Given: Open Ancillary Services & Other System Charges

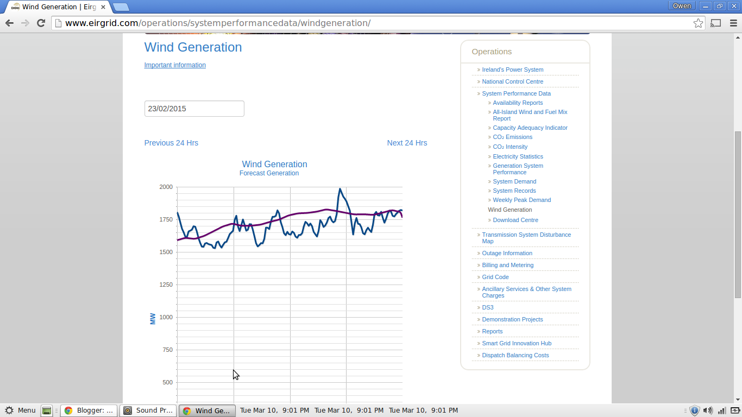Looking at the screenshot, I should 527,292.
